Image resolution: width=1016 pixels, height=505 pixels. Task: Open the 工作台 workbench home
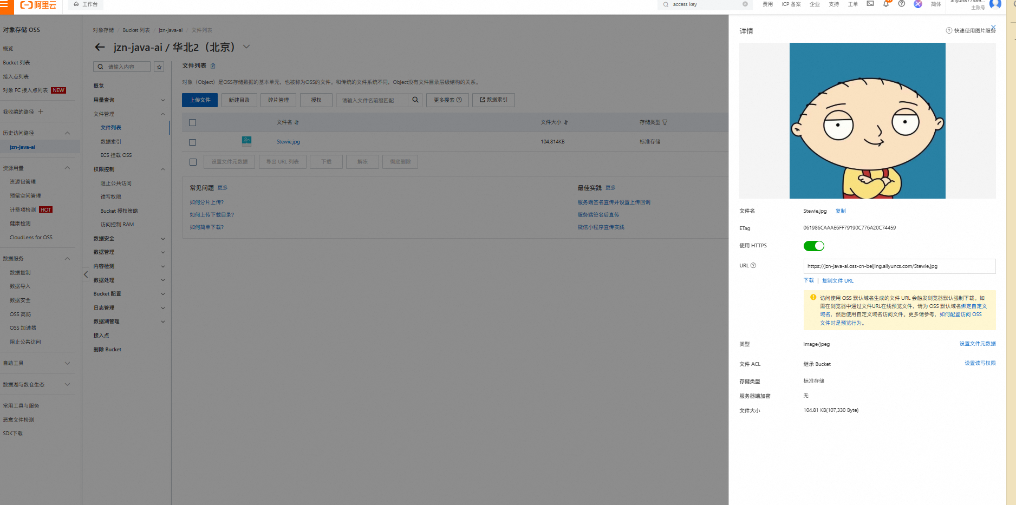coord(86,4)
